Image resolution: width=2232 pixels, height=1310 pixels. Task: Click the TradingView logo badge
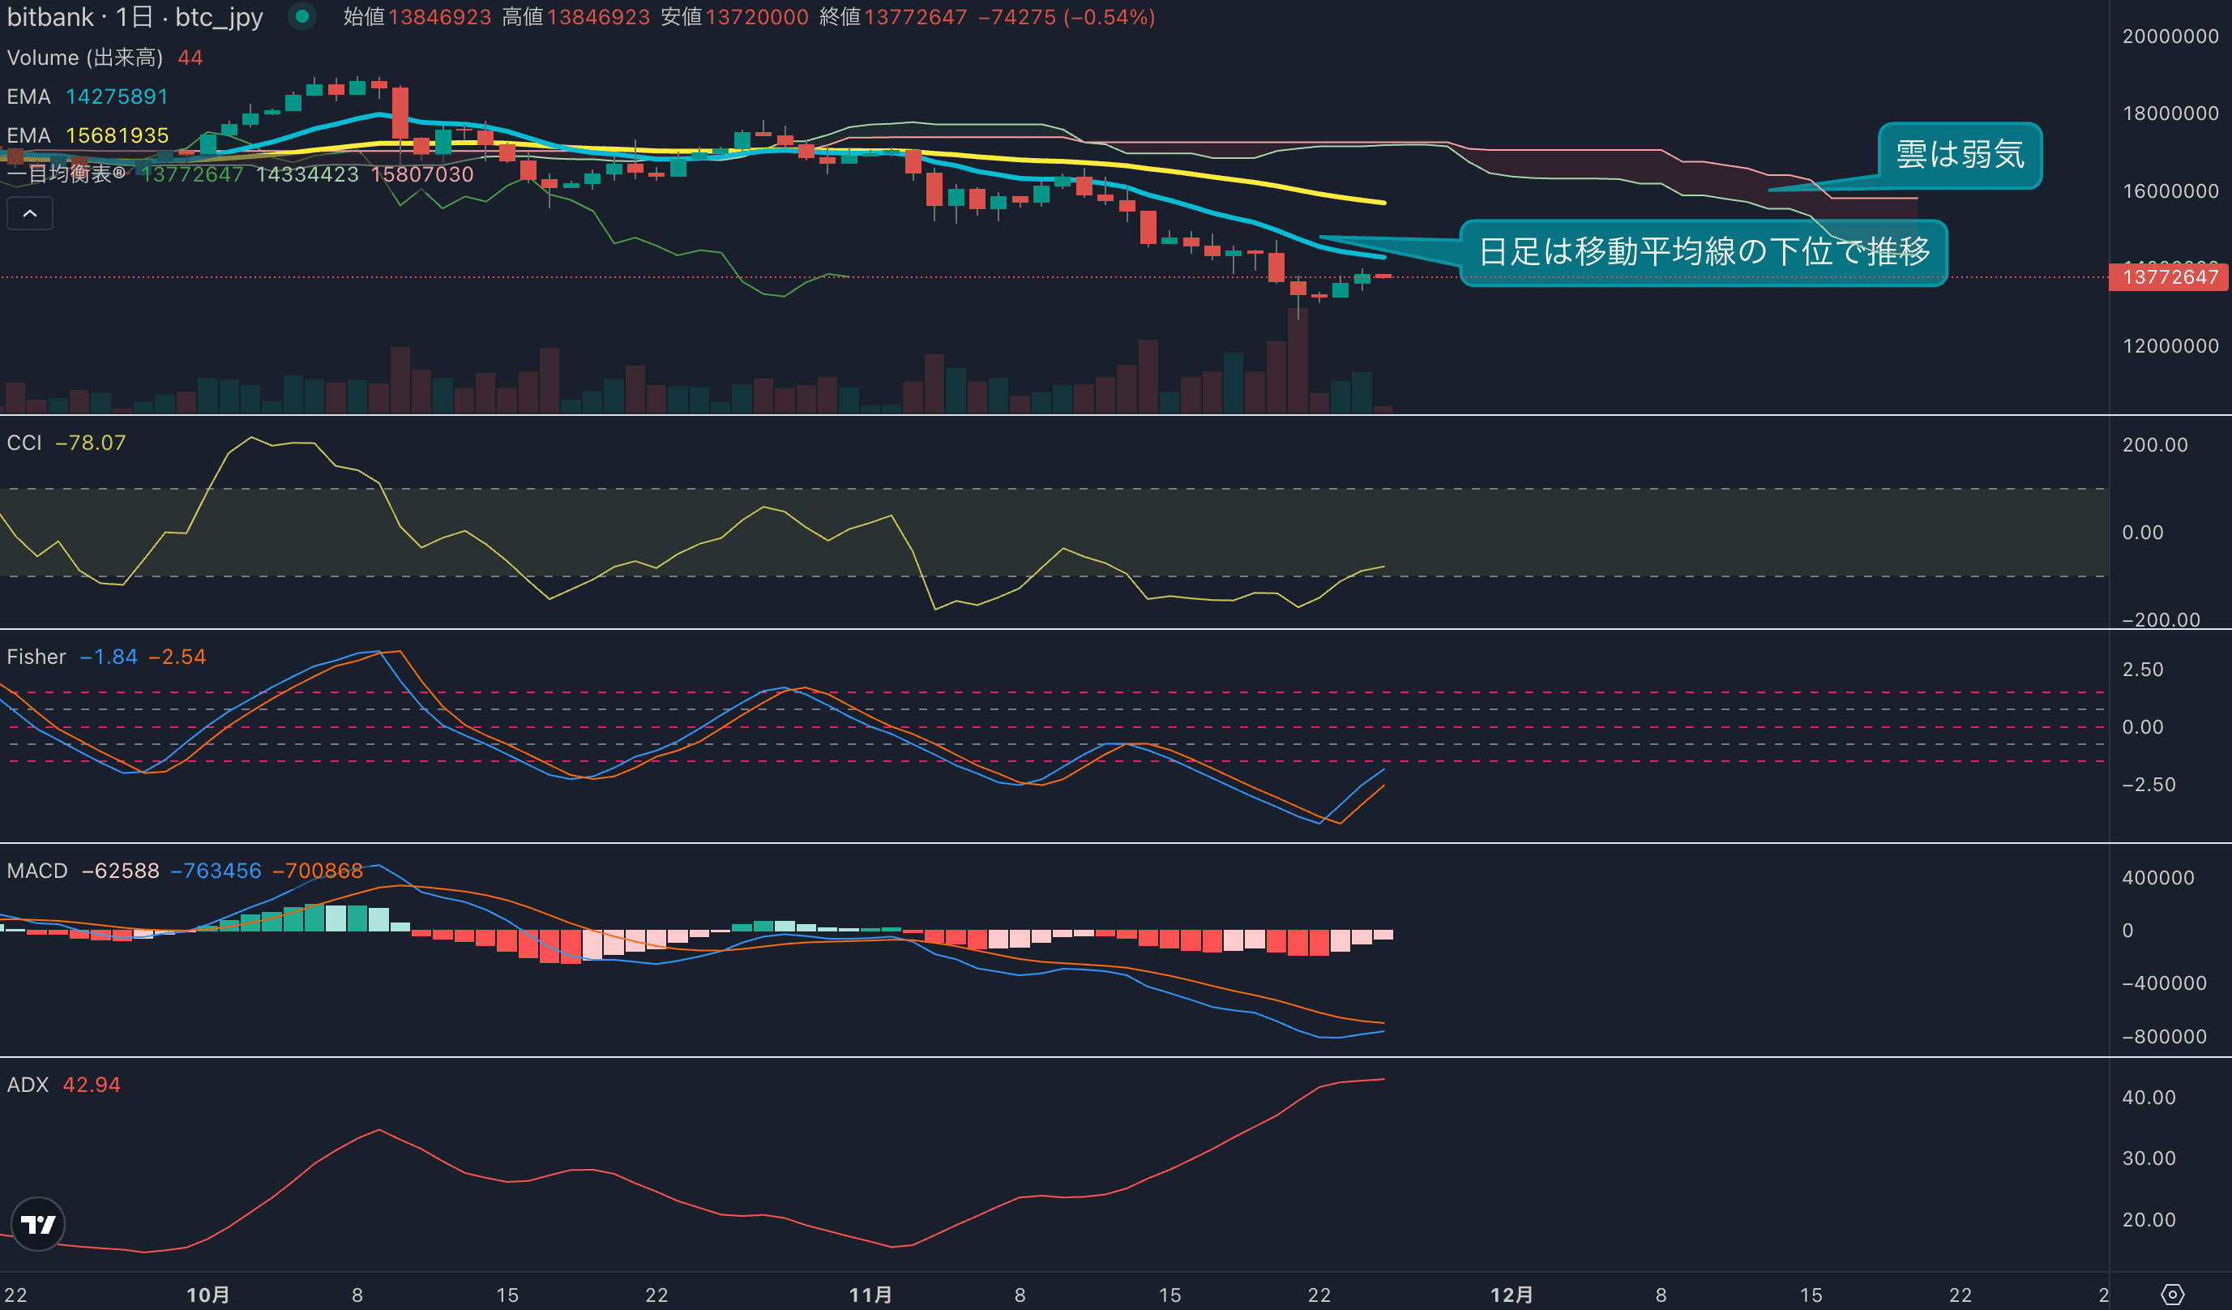pos(38,1224)
